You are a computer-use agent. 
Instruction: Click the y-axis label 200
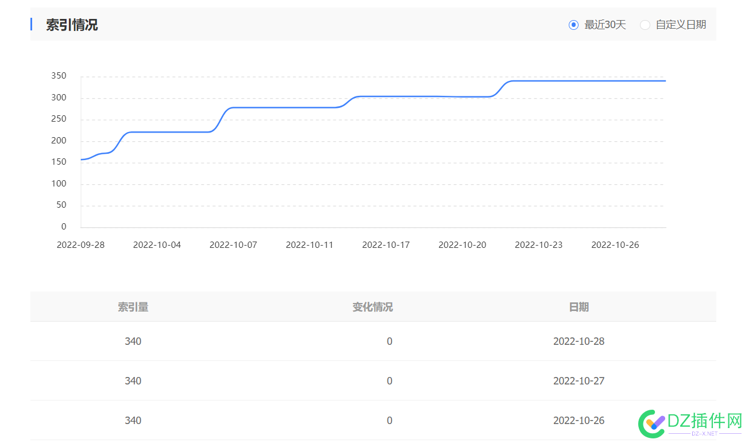[x=59, y=141]
